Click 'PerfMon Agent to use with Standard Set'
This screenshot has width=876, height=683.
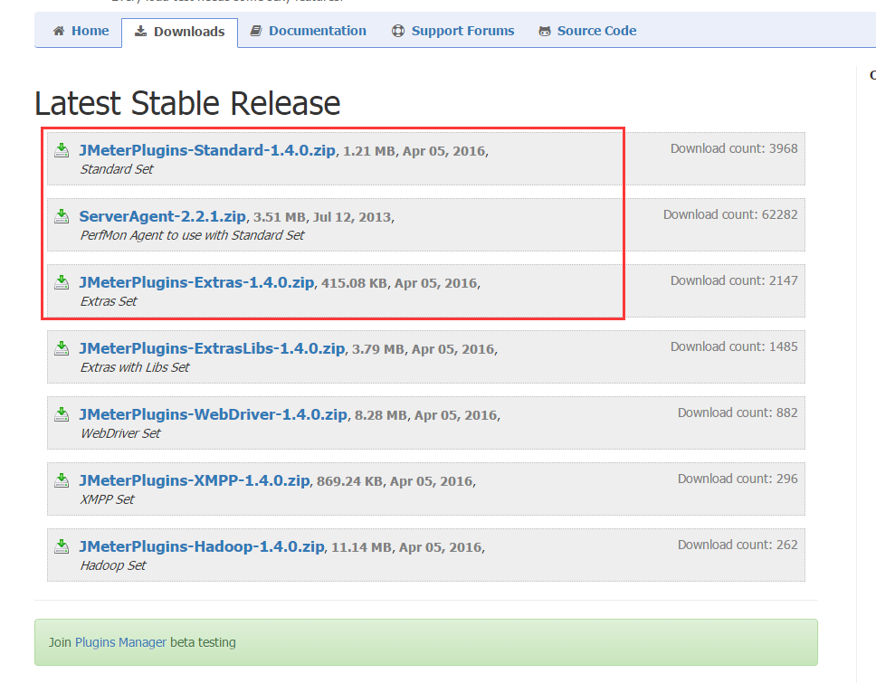(x=192, y=235)
